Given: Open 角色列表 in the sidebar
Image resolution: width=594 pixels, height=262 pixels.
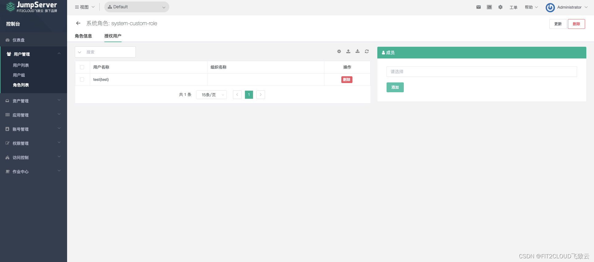Looking at the screenshot, I should click(21, 85).
